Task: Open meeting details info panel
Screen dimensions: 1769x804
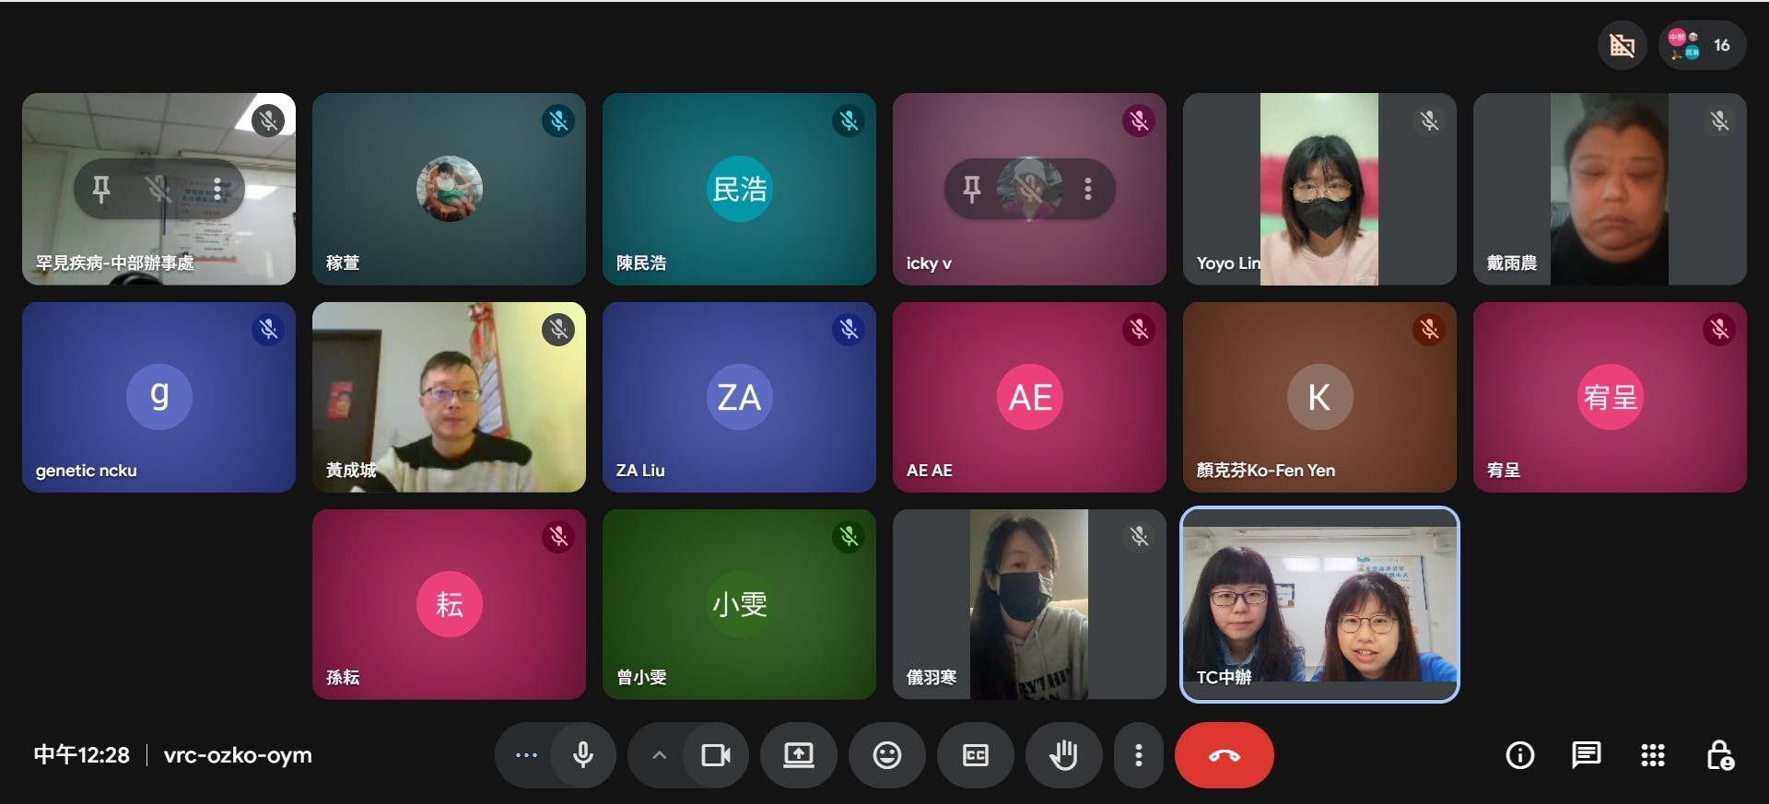Action: 1519,755
